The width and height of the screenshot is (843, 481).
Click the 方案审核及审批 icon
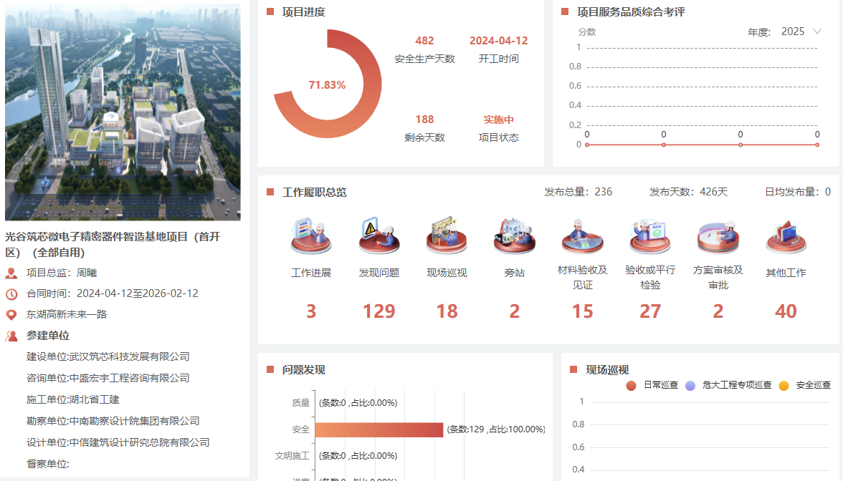click(718, 237)
